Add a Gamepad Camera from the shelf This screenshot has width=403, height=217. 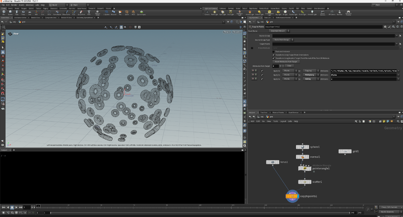coord(348,13)
